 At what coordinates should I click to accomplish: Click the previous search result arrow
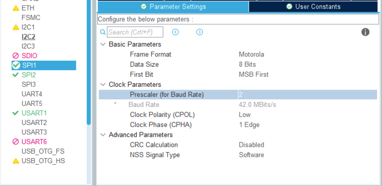pyautogui.click(x=175, y=32)
